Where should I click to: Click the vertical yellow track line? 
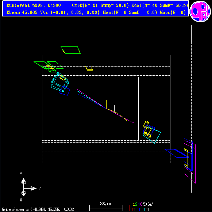(x=106, y=94)
